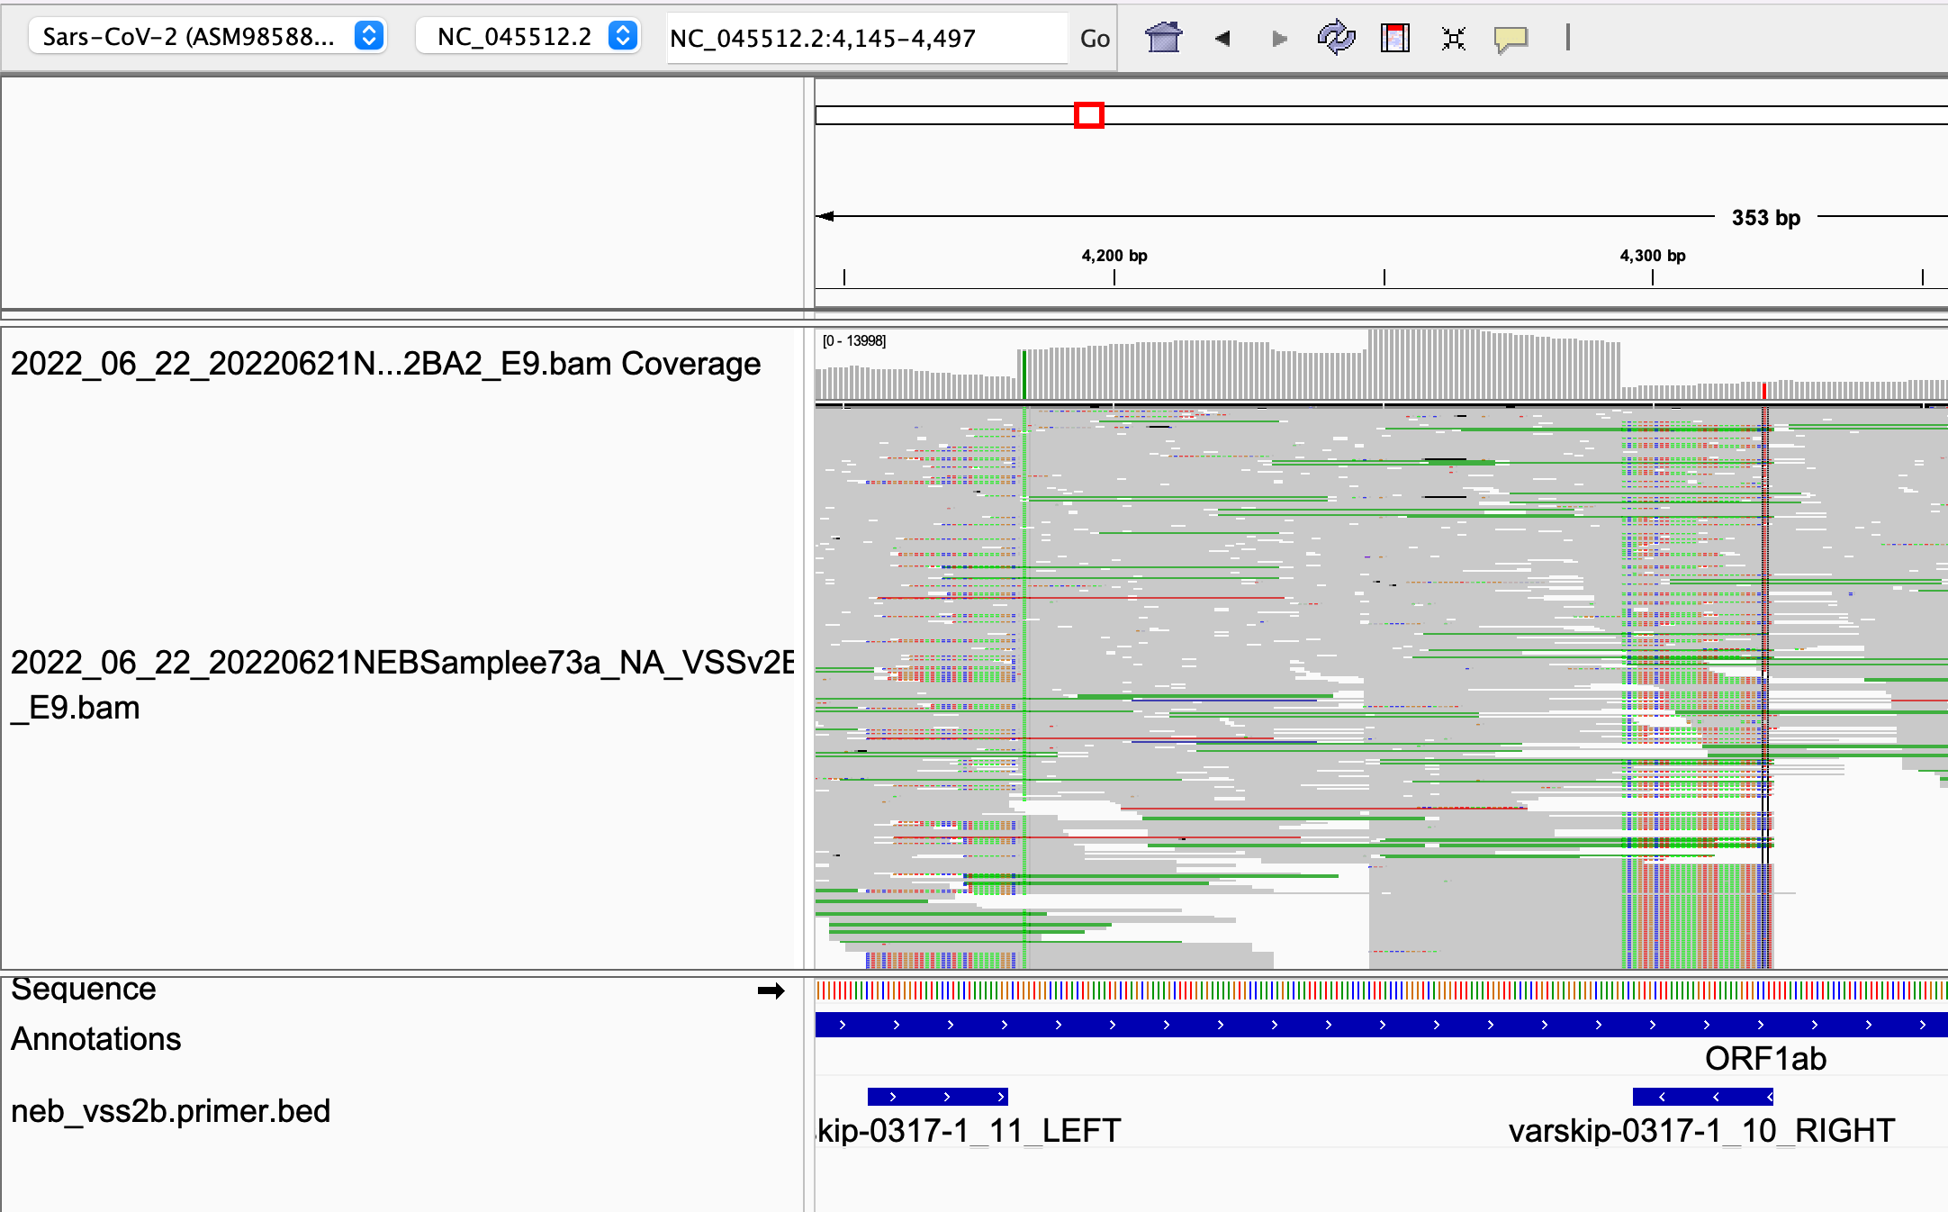Open the NC_045512.2 chromosome dropdown
The width and height of the screenshot is (1948, 1212).
pos(528,37)
